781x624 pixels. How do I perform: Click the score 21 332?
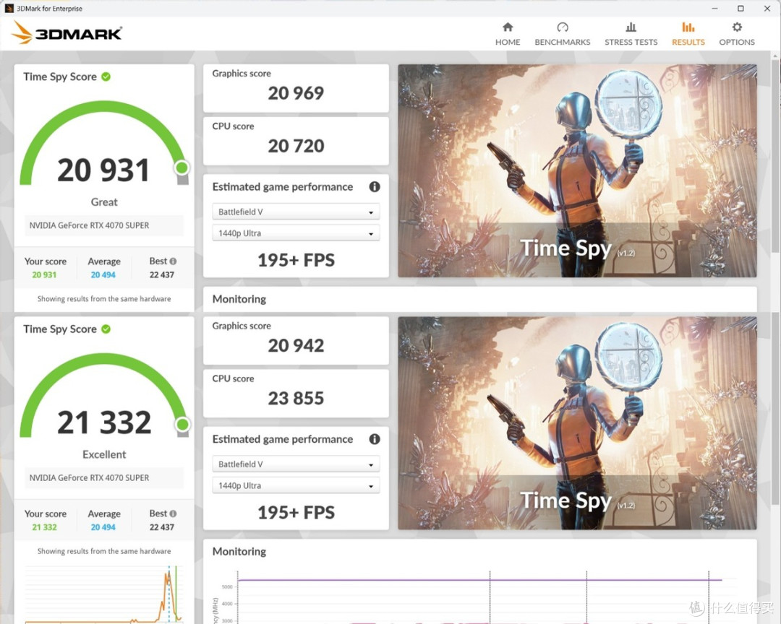(x=104, y=422)
